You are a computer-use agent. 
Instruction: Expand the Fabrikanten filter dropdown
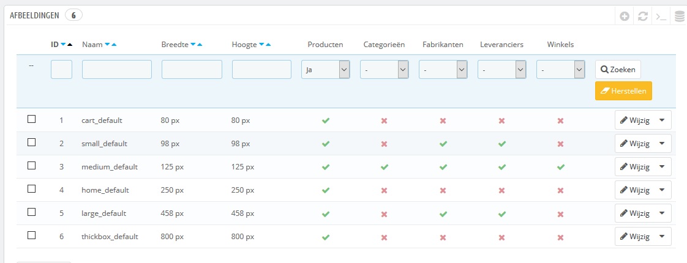[443, 70]
